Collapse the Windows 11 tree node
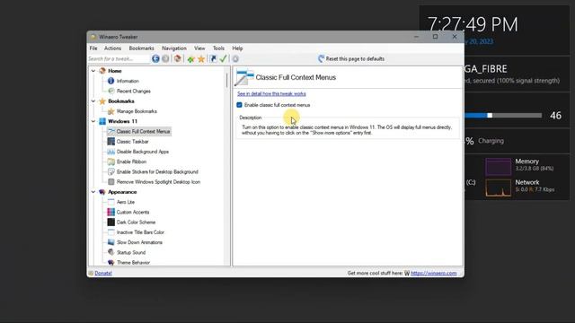This screenshot has width=575, height=323. [93, 121]
